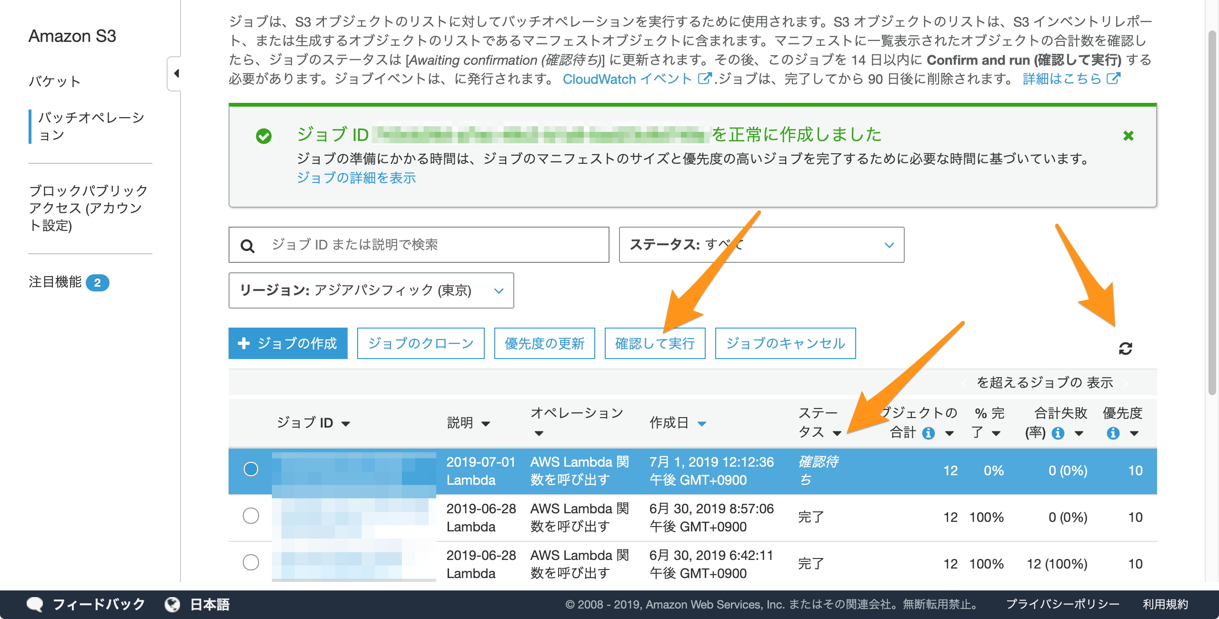The image size is (1219, 619).
Task: Select the 6:42:11 job radio button
Action: click(251, 563)
